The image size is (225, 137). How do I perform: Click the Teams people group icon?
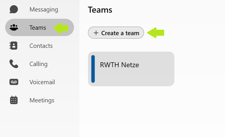click(14, 28)
